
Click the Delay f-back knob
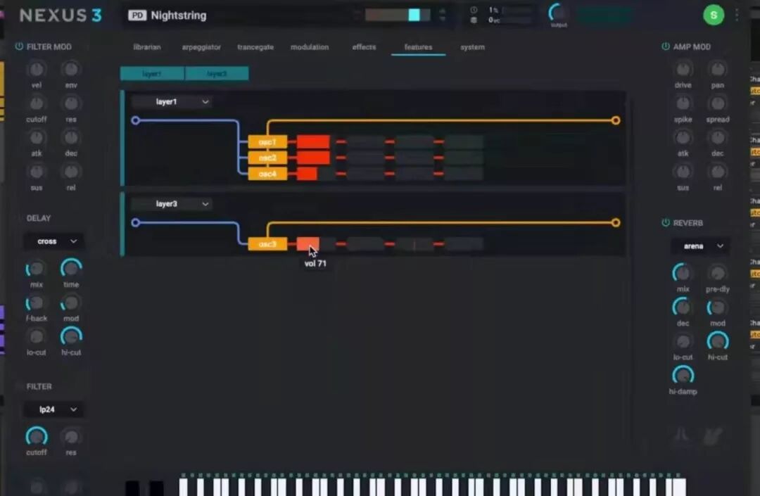(x=37, y=303)
